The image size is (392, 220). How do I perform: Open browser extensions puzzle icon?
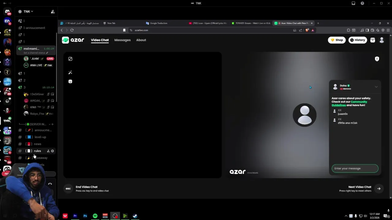[x=349, y=30]
